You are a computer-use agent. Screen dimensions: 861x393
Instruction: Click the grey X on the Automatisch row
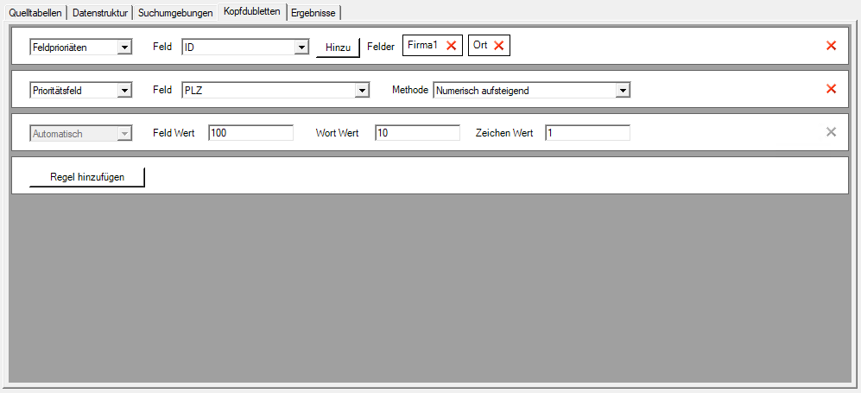point(831,132)
